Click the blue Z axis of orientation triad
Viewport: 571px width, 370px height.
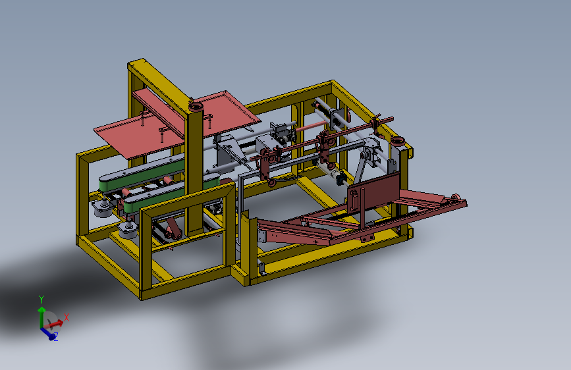[x=49, y=334]
